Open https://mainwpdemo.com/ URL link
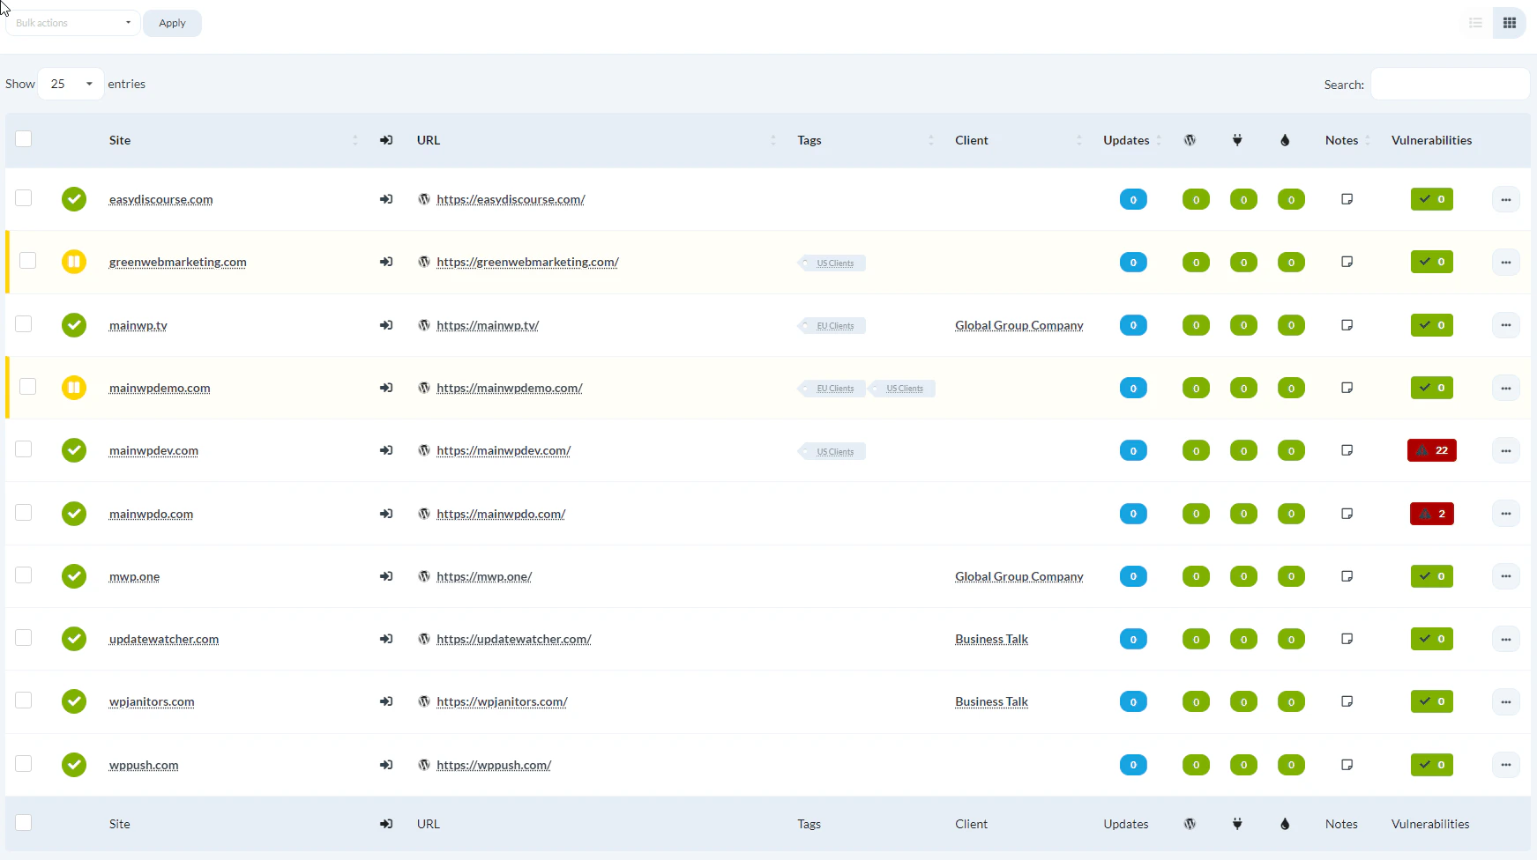This screenshot has width=1537, height=860. 510,388
